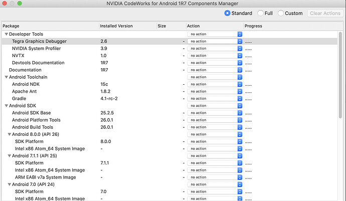Collapse the Android 7.0 (API 24) subgroup
The image size is (346, 201).
pos(9,184)
